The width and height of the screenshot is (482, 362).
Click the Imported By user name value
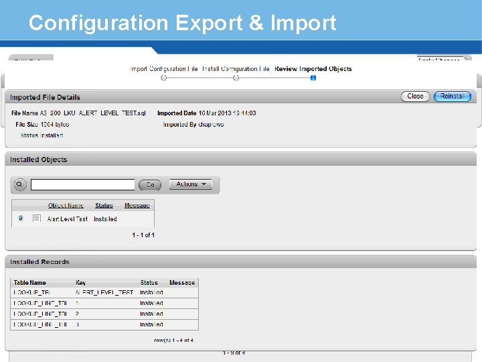pos(211,125)
